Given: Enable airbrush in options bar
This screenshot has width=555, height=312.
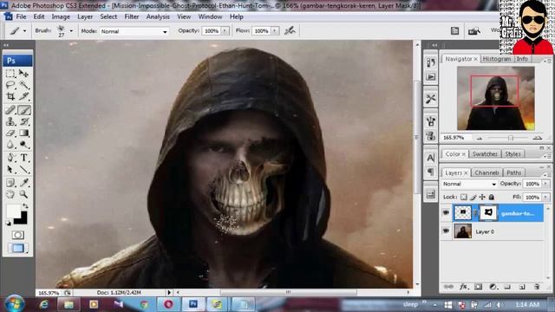Looking at the screenshot, I should (x=290, y=31).
